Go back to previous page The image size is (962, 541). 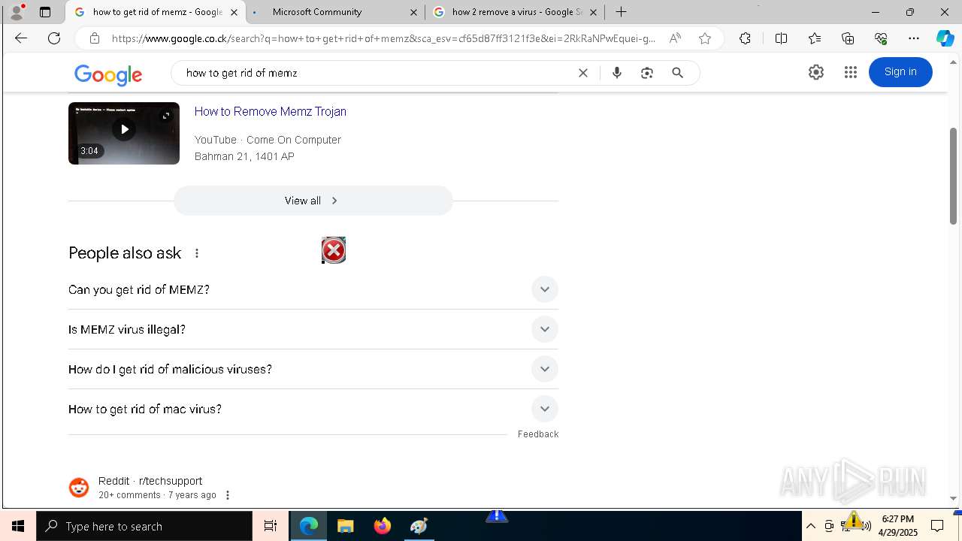pos(20,38)
